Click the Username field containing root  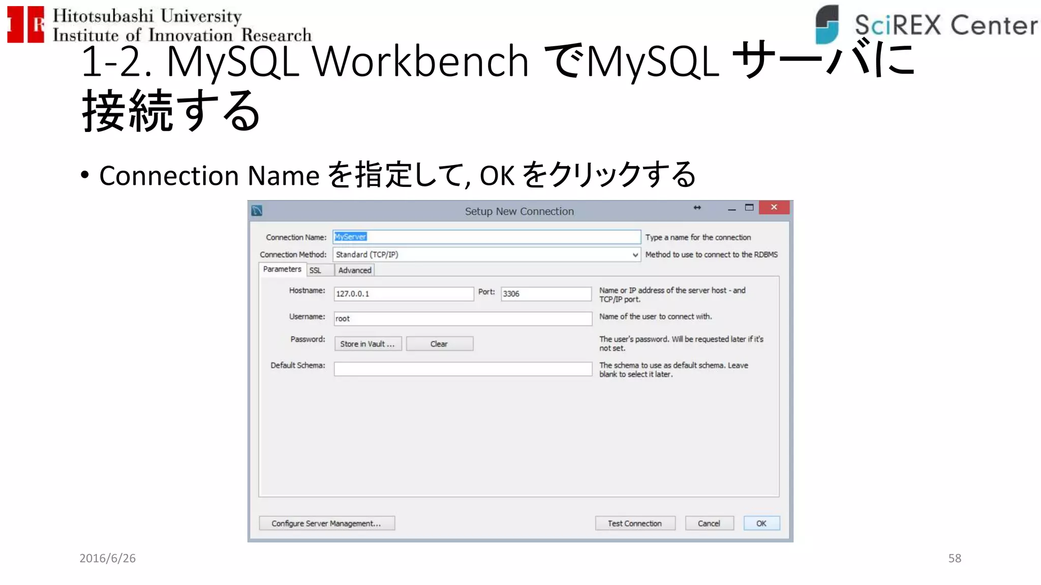[463, 318]
